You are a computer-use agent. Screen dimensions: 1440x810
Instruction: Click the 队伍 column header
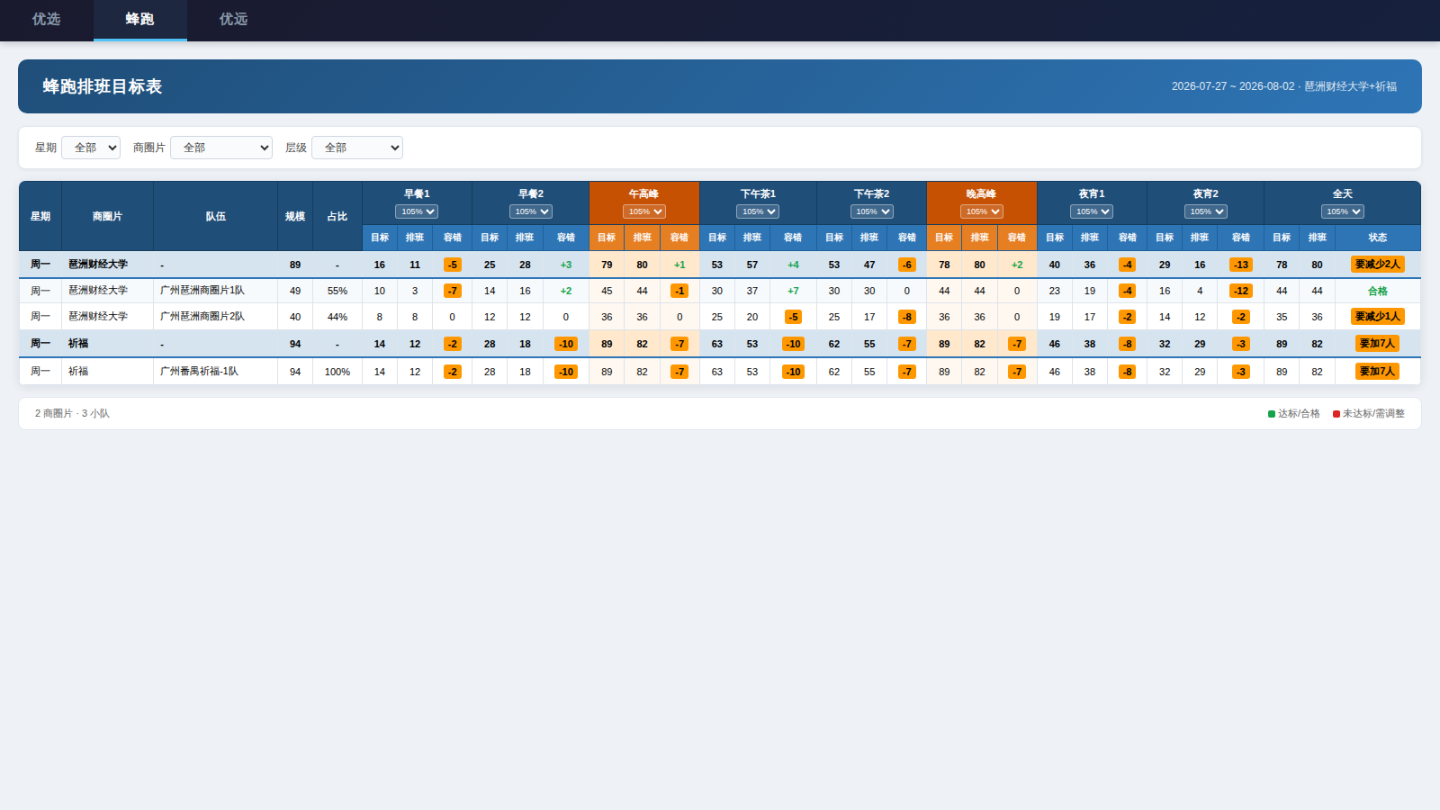216,216
